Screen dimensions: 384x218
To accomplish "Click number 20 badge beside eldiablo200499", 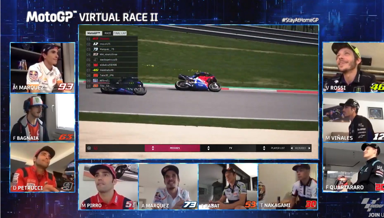I will point(96,65).
